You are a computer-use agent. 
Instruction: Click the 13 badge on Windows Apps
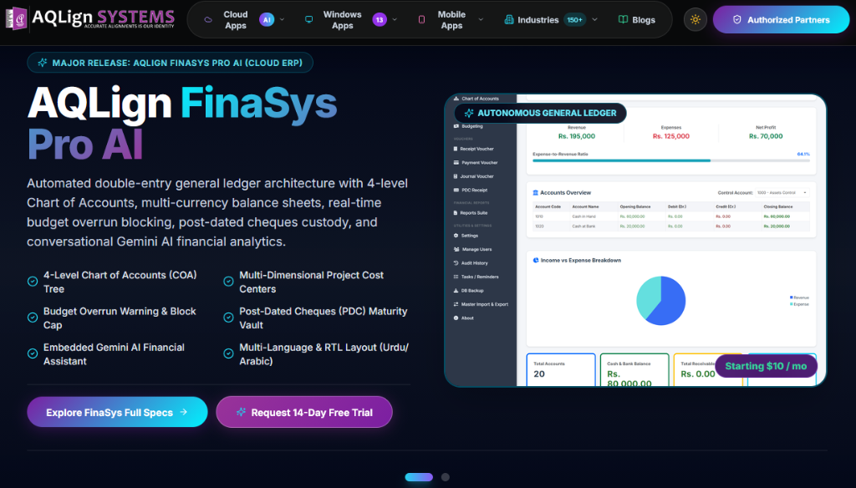point(380,20)
